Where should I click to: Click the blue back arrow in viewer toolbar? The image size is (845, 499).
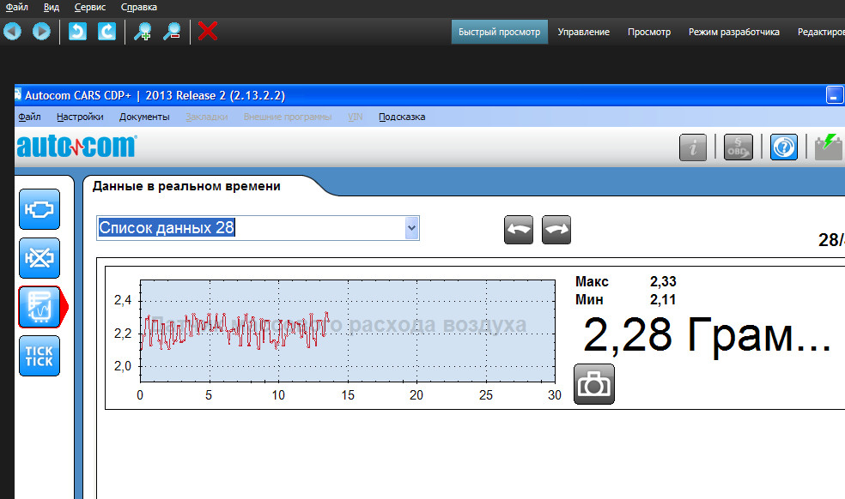tap(12, 32)
